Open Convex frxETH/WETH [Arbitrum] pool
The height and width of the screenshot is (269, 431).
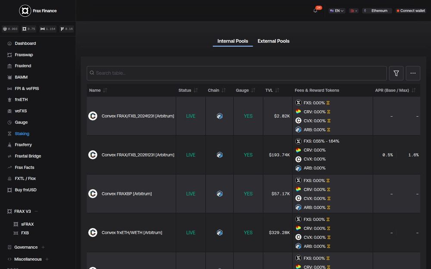(x=131, y=232)
